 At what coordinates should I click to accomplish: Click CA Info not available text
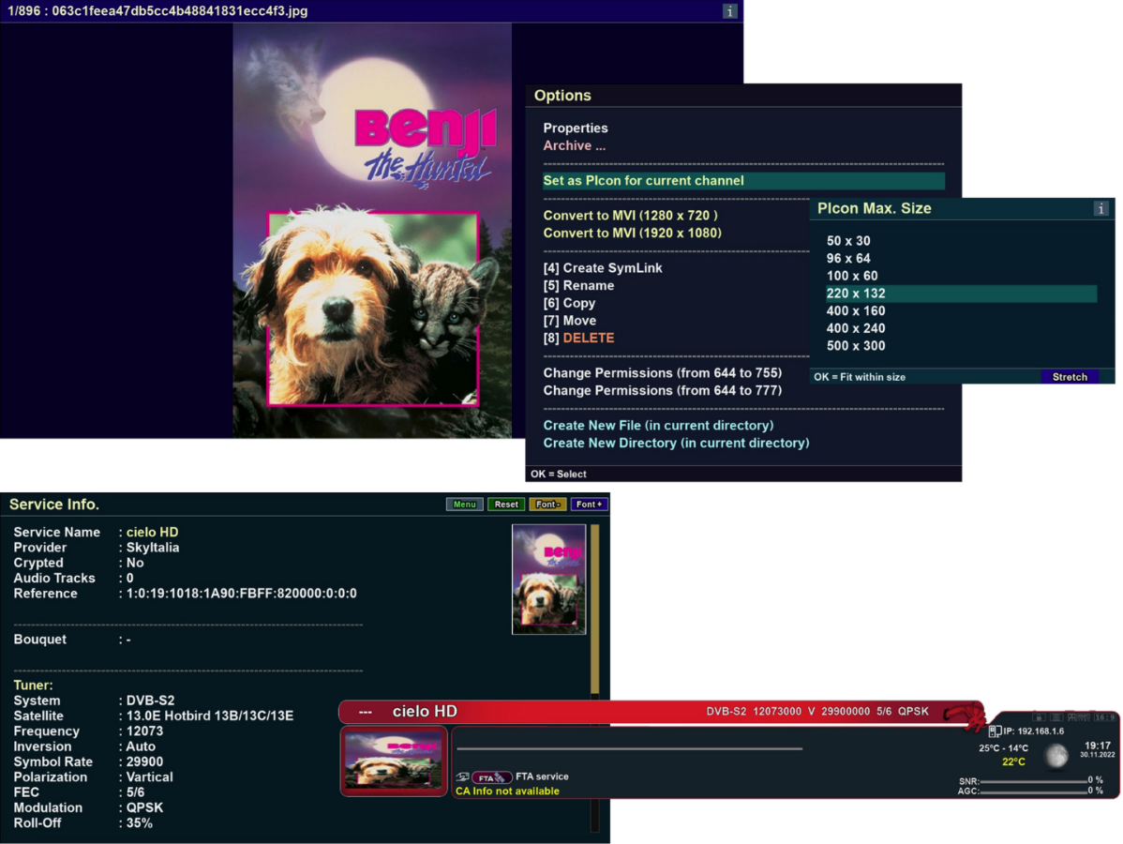tap(507, 791)
